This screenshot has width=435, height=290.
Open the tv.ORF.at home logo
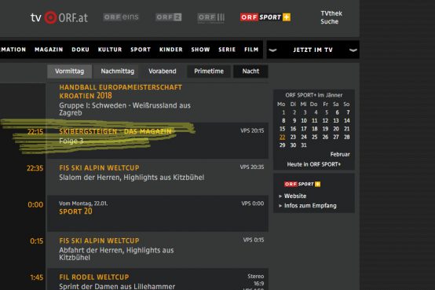pyautogui.click(x=59, y=17)
